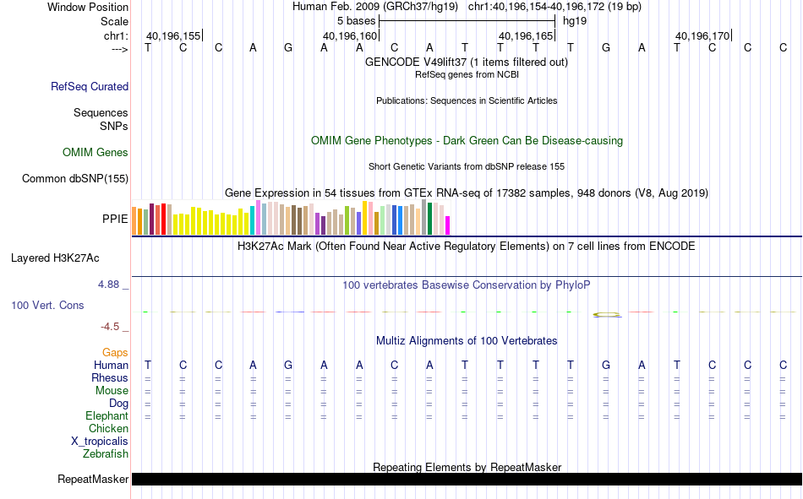Click the Rhesus alignment row label
The height and width of the screenshot is (499, 803).
(110, 378)
